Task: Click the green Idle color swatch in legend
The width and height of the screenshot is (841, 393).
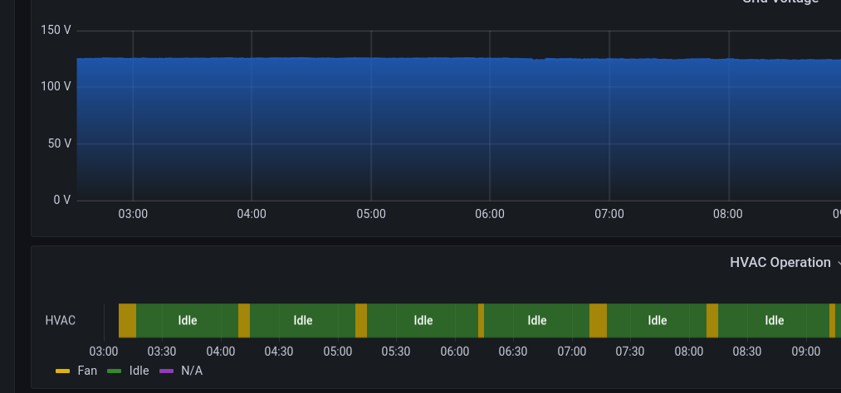Action: pyautogui.click(x=115, y=371)
